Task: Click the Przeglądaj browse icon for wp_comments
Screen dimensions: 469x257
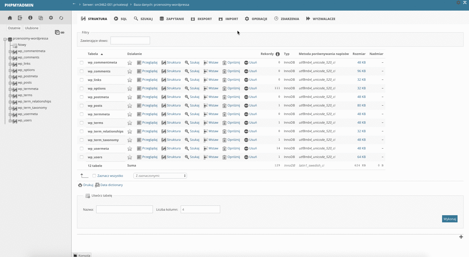Action: click(139, 71)
